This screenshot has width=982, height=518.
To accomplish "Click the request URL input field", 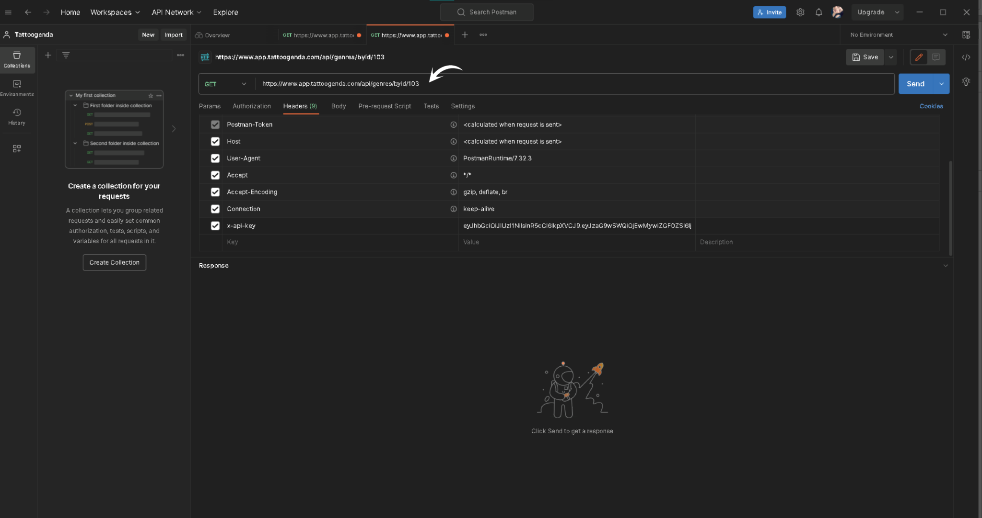I will (x=575, y=84).
